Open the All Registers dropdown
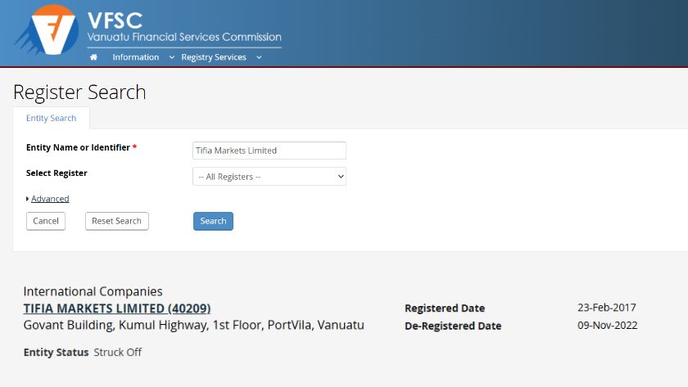This screenshot has height=387, width=688. [269, 177]
